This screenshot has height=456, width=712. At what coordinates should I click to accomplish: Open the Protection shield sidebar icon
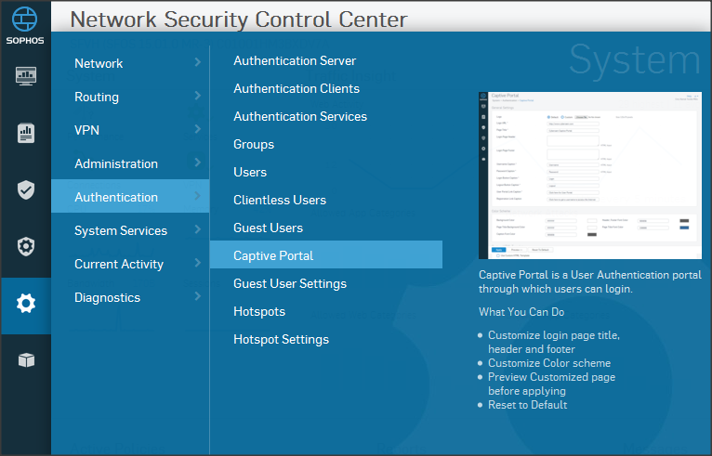[26, 190]
